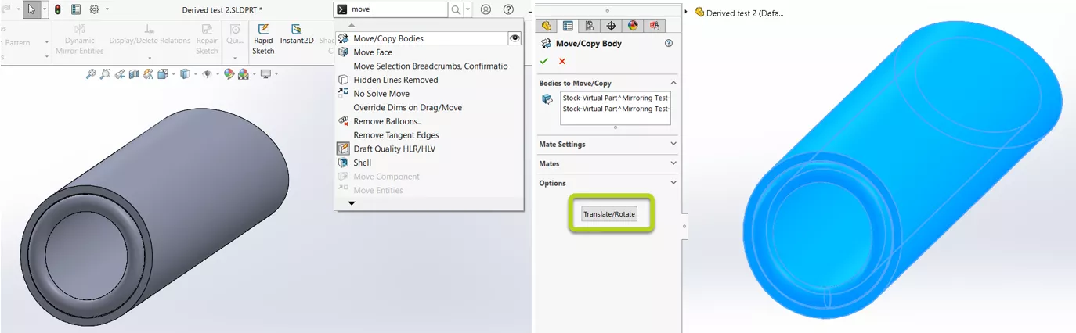Toggle the Instant2D tool

click(x=297, y=34)
